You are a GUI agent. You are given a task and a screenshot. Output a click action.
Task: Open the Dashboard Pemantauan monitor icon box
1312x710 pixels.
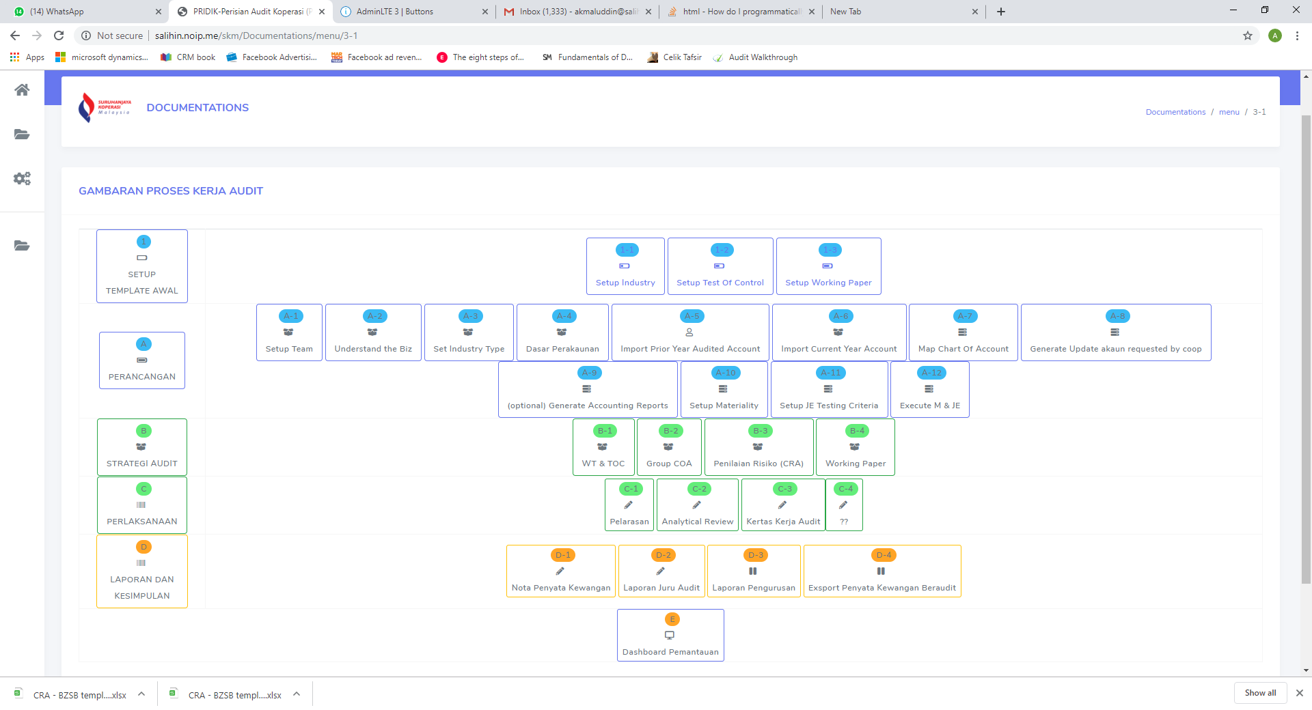(x=670, y=636)
